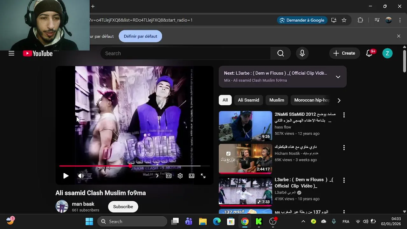Image resolution: width=407 pixels, height=229 pixels.
Task: Select the All filter chip
Action: 225,100
